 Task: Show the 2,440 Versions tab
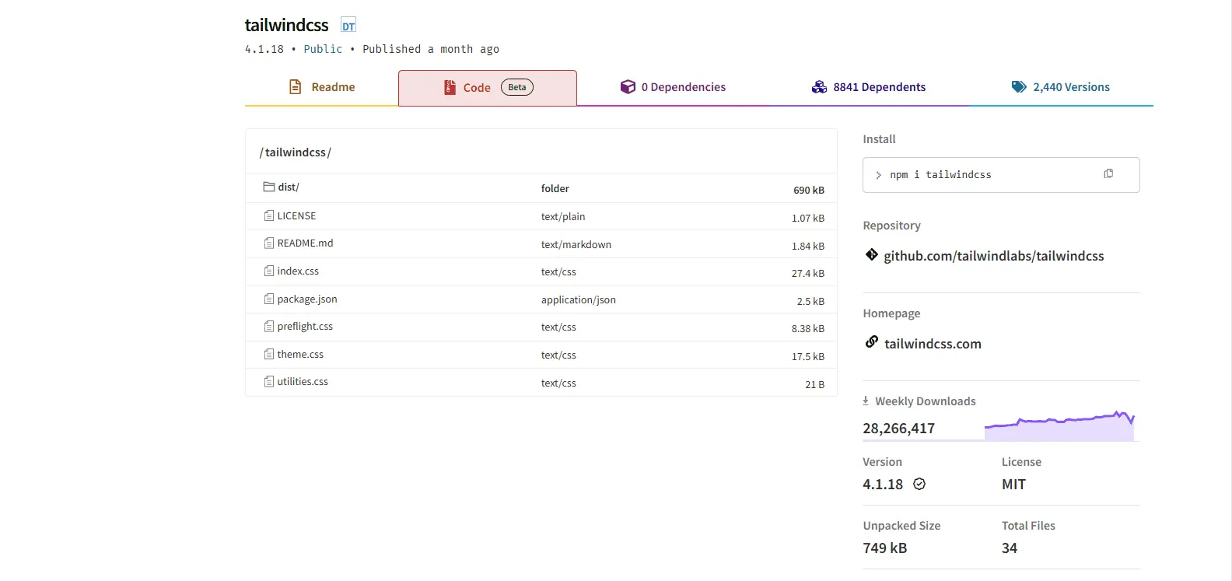pyautogui.click(x=1060, y=87)
